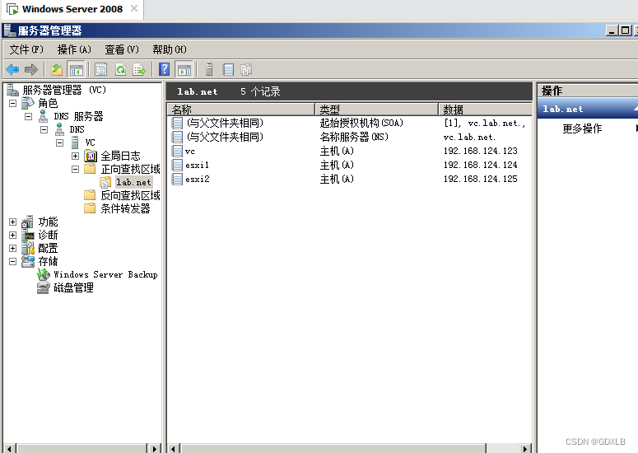Click the new record notebook toolbar icon
Image resolution: width=638 pixels, height=453 pixels.
228,70
